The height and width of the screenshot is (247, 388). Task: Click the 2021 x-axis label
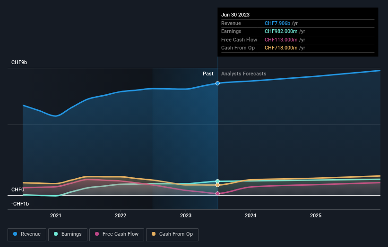[56, 216]
